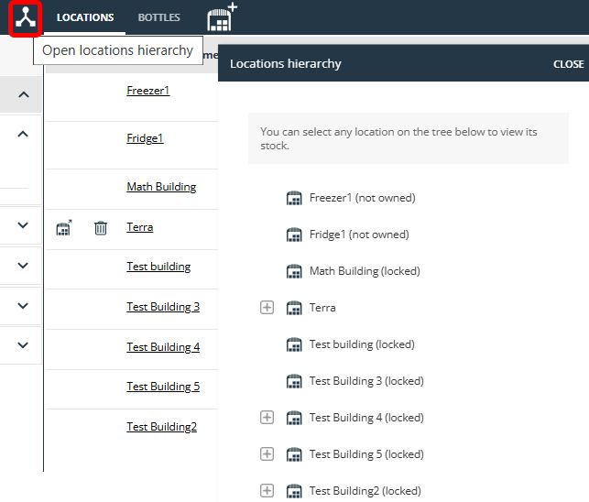Click building icon next to Freezer1 (not owned)
589x502 pixels.
294,198
